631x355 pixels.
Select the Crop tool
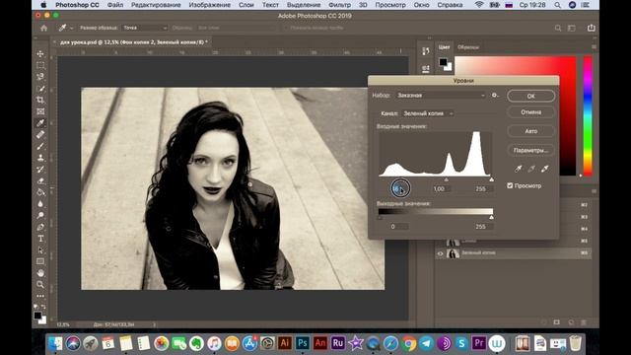coord(40,100)
